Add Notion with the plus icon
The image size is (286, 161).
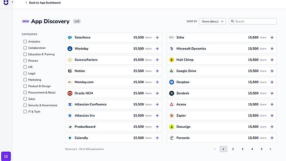click(157, 71)
